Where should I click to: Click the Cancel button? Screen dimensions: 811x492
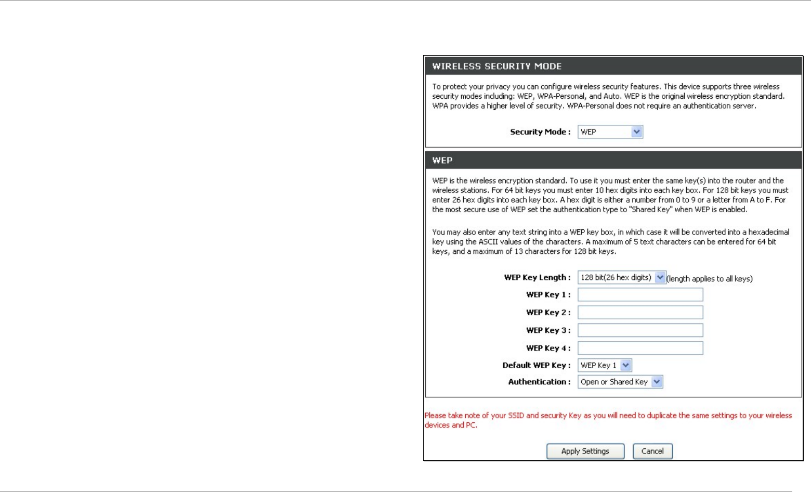(x=652, y=451)
